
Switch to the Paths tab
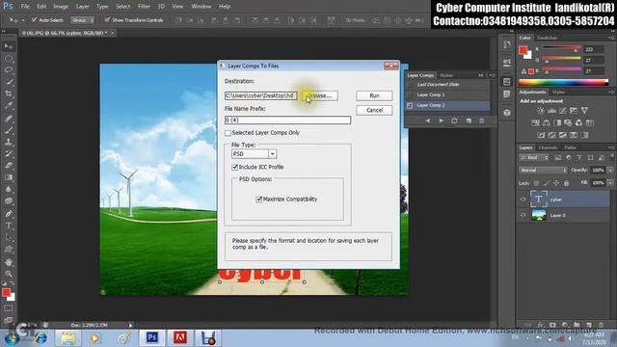tap(570, 147)
